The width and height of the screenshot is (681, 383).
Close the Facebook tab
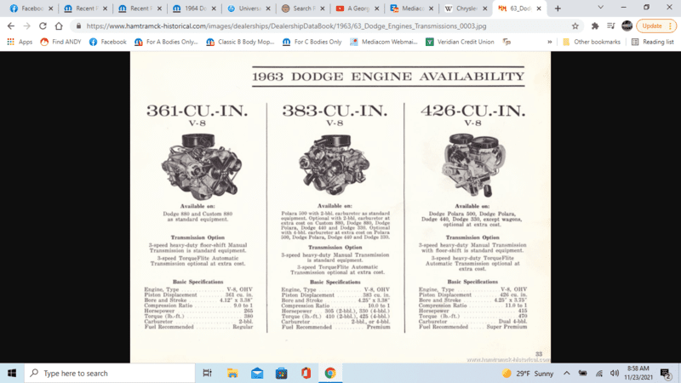(51, 9)
